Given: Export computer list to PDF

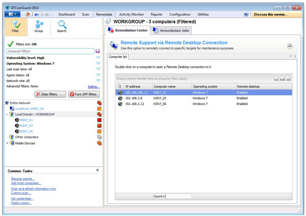Looking at the screenshot, I should 276,78.
